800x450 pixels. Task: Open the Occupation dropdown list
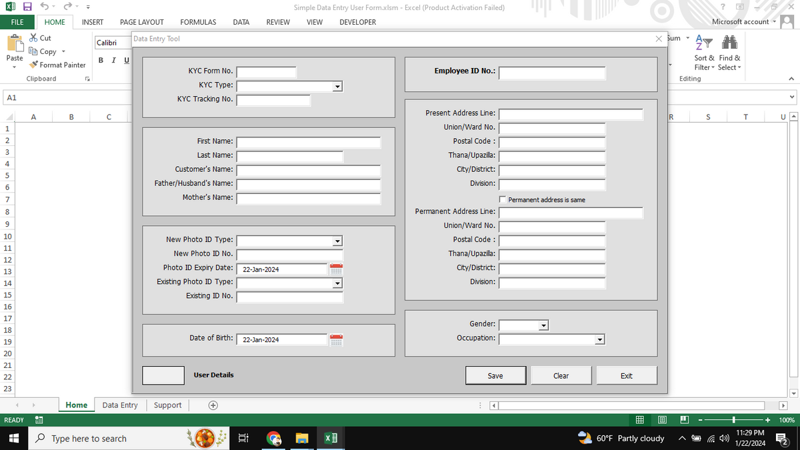click(x=599, y=339)
